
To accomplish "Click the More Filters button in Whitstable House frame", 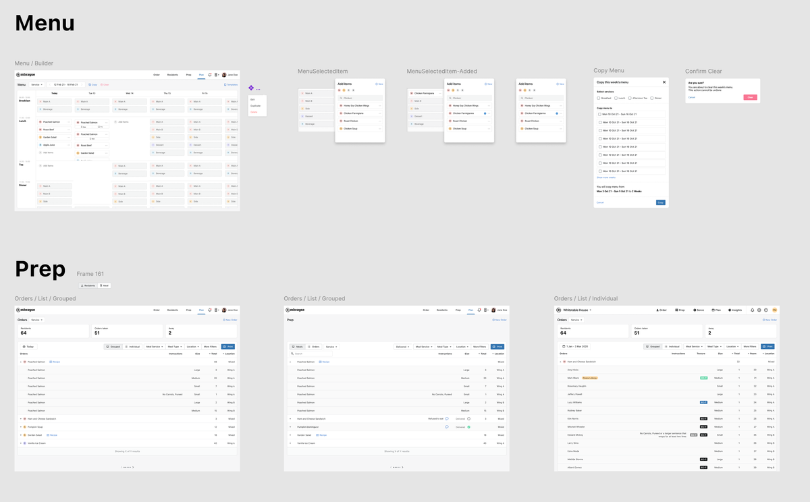I will tap(749, 346).
